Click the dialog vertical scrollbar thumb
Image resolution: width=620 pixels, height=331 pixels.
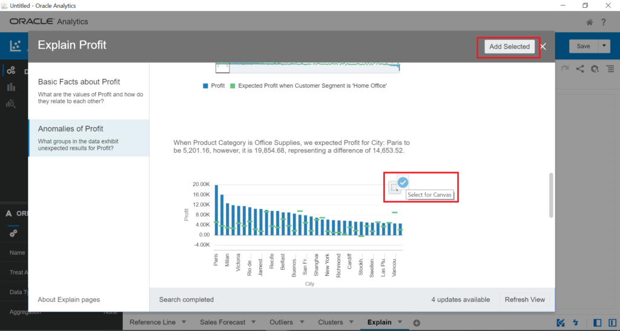[551, 195]
